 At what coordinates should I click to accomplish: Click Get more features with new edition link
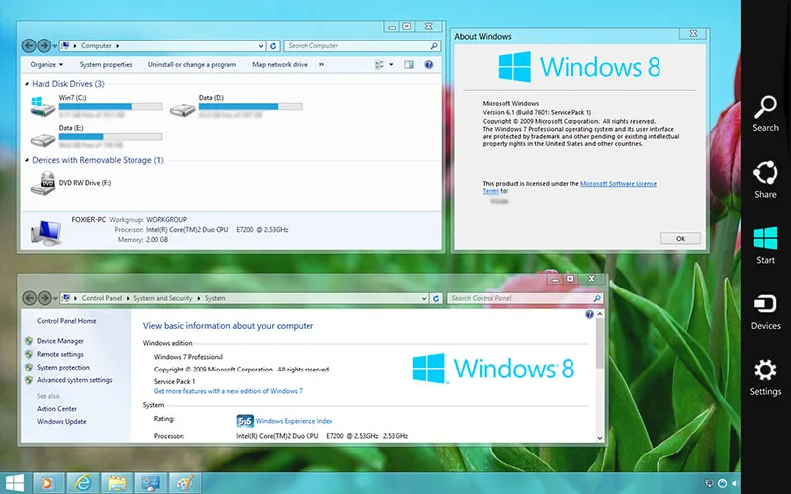[x=228, y=391]
